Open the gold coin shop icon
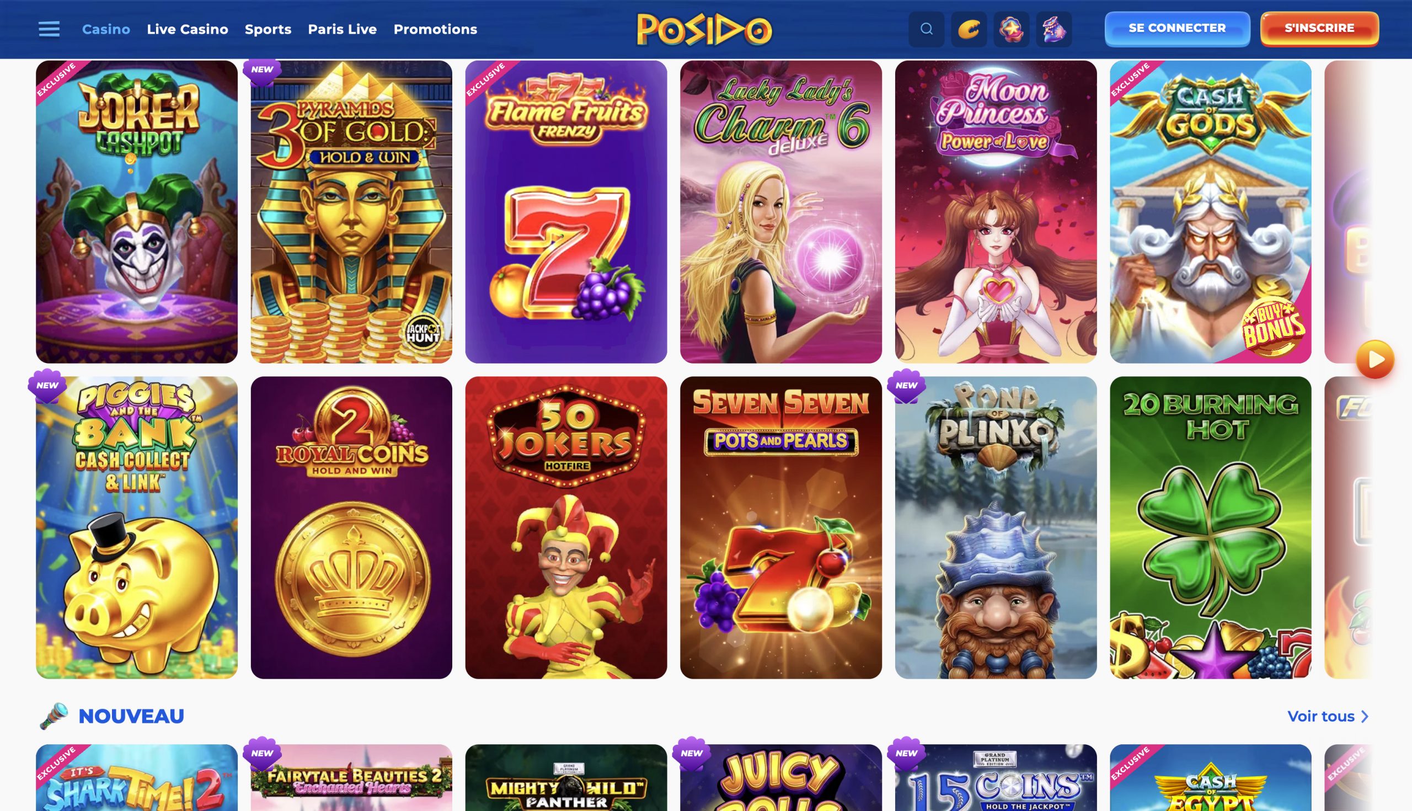This screenshot has width=1412, height=811. (969, 29)
